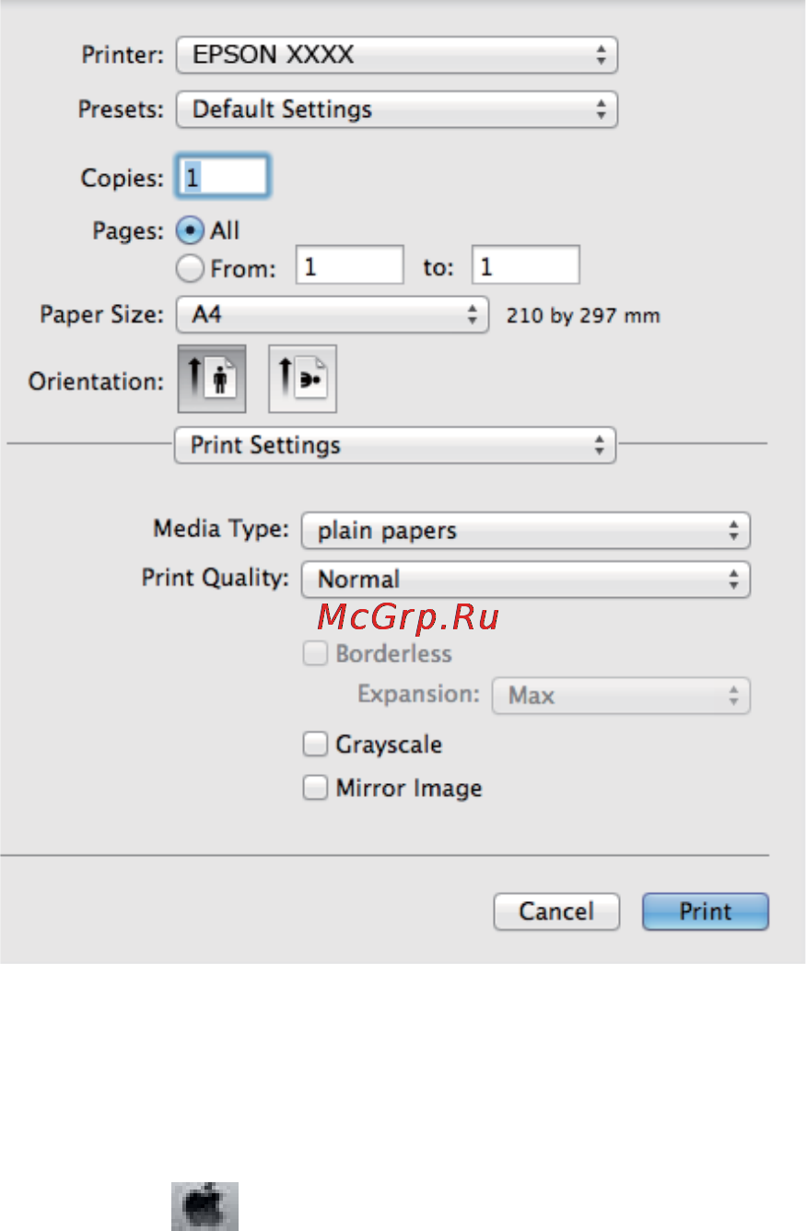This screenshot has height=1231, width=806.
Task: Open the Printer selection dropdown
Action: pyautogui.click(x=396, y=54)
